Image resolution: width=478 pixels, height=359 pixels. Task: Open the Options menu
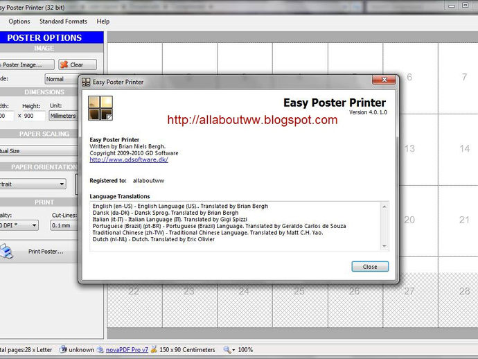(19, 21)
